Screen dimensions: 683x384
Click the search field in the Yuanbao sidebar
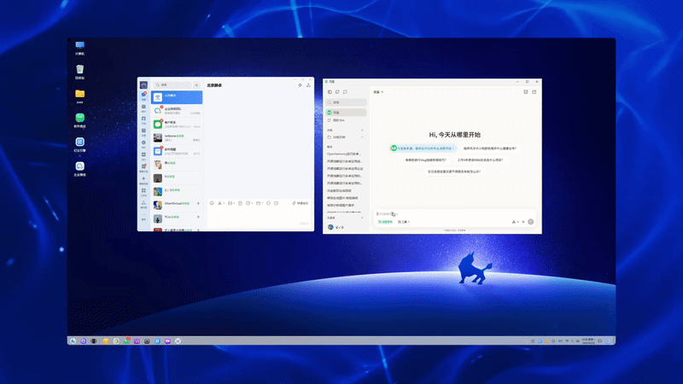click(346, 102)
